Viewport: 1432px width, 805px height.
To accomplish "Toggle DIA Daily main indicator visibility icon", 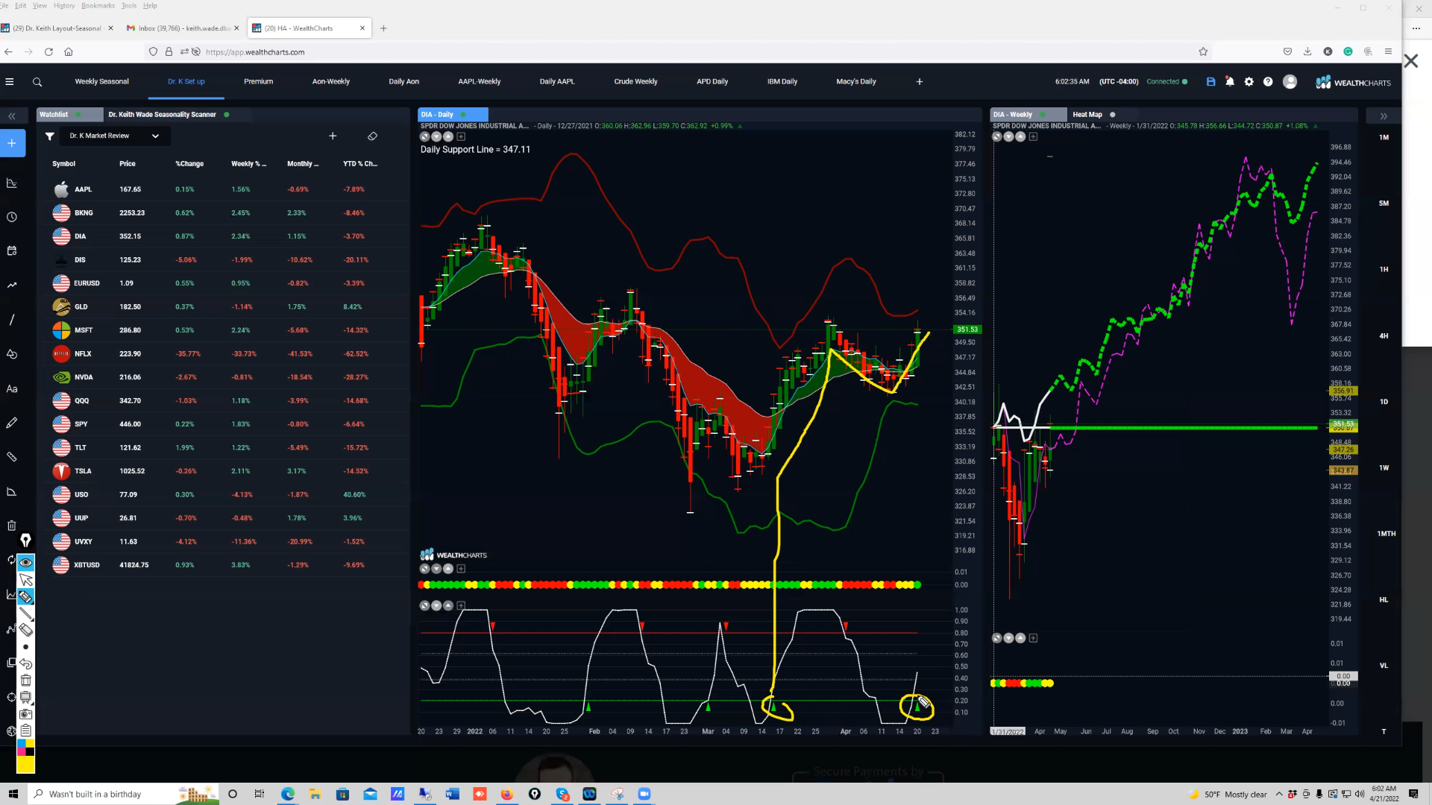I will tap(424, 136).
